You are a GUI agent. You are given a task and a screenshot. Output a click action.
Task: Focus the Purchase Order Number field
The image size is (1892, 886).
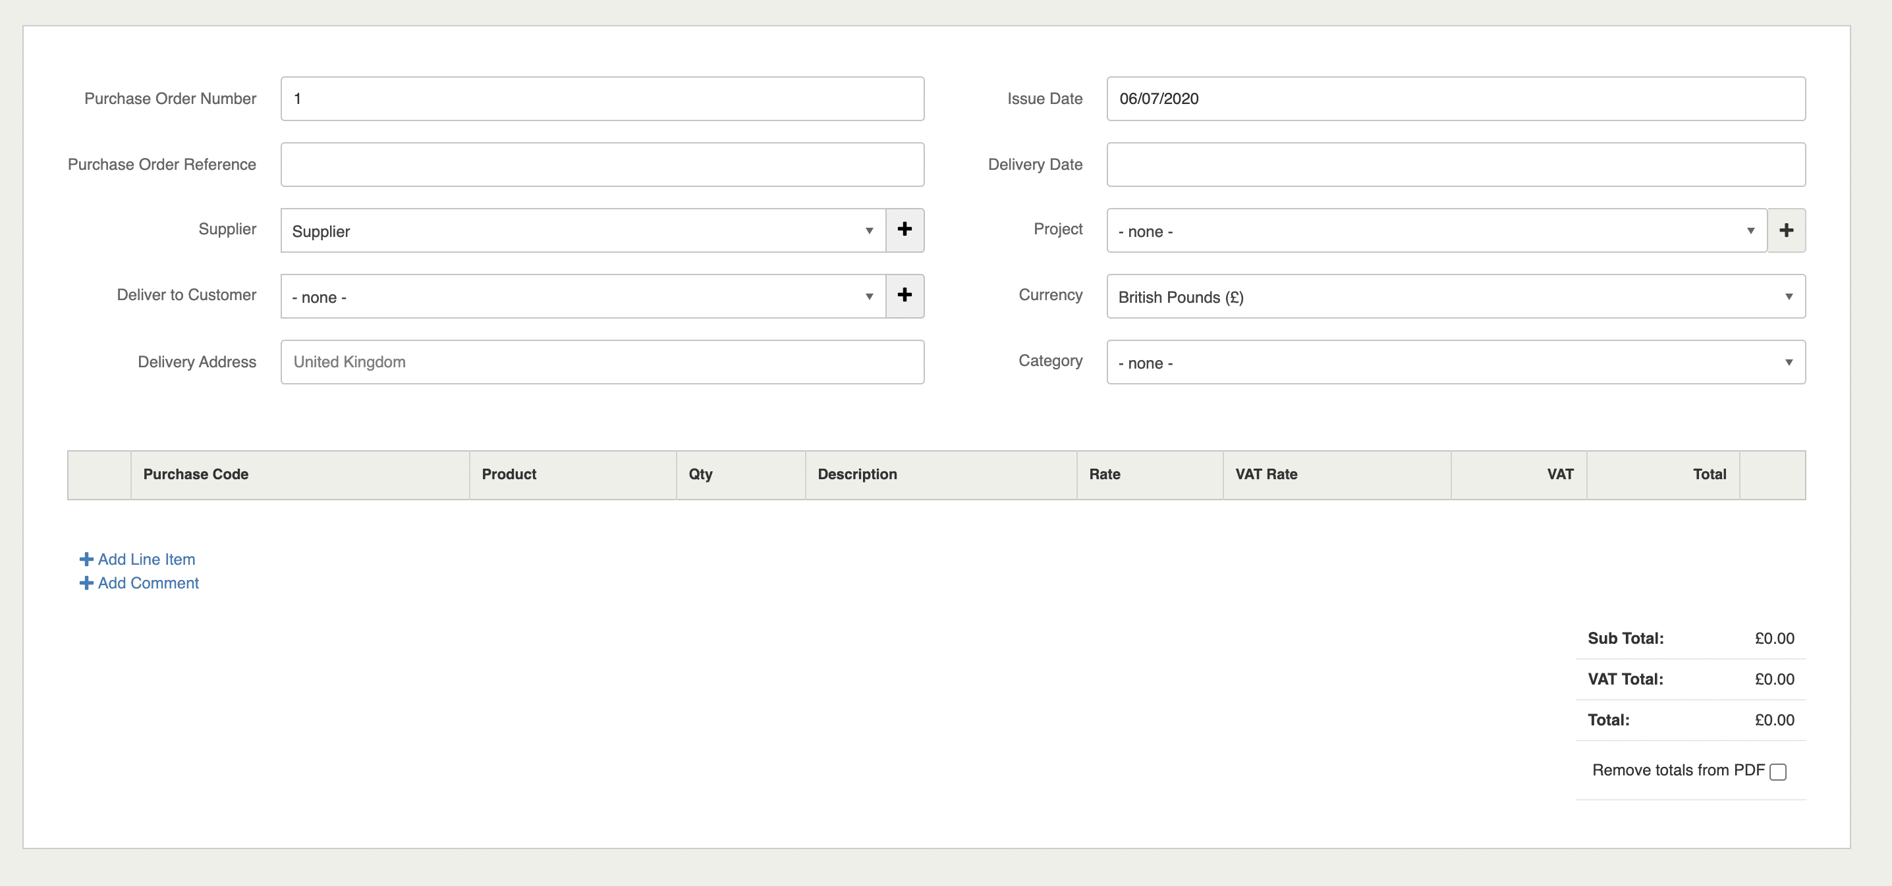[x=601, y=98]
